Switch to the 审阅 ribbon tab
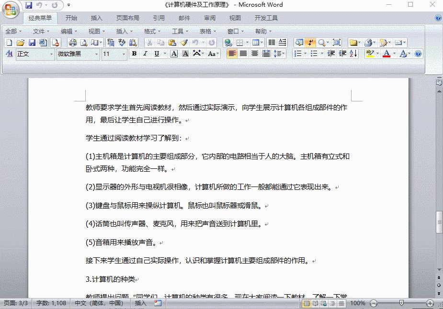Image resolution: width=443 pixels, height=309 pixels. (211, 18)
